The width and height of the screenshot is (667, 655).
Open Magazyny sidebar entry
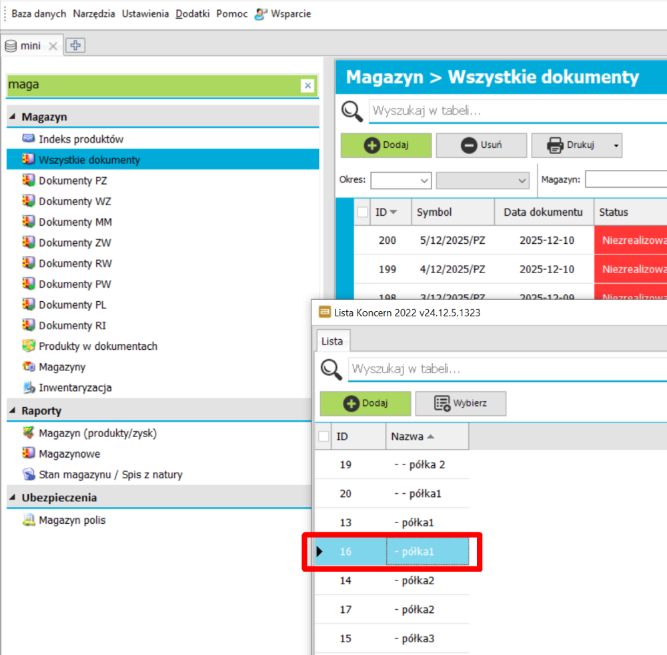click(x=62, y=367)
